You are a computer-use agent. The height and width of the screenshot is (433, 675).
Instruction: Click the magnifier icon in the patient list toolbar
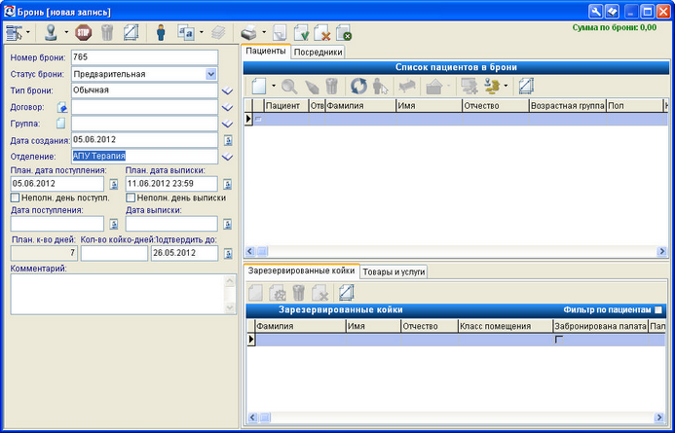click(x=289, y=86)
